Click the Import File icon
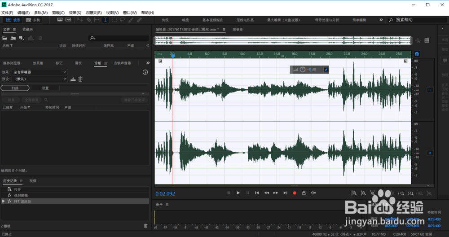The width and height of the screenshot is (449, 237). click(x=13, y=38)
